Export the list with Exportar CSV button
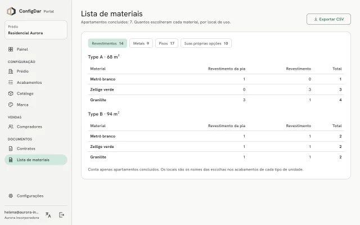This screenshot has width=360, height=225. [x=328, y=19]
